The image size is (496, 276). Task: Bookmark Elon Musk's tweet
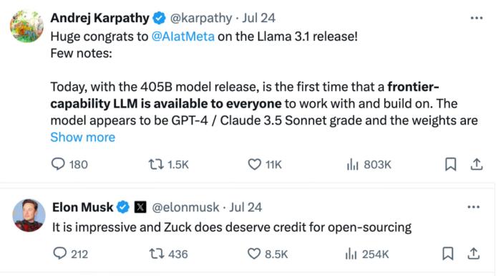pos(447,254)
